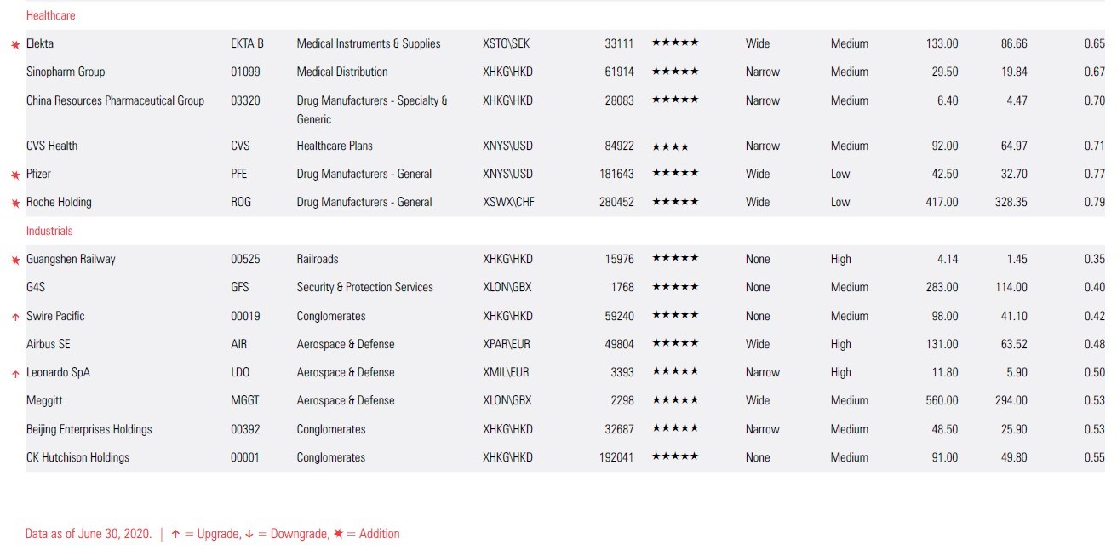Click the upgrade arrow beside Swire Pacific

[x=15, y=317]
